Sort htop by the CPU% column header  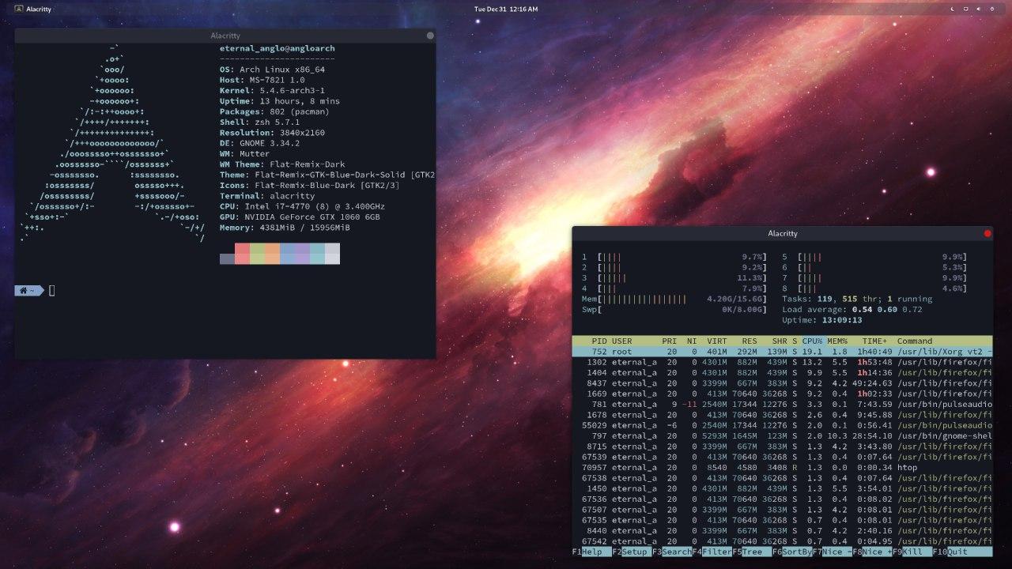coord(812,341)
